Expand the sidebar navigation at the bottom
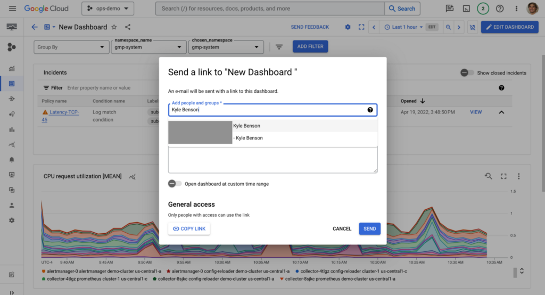 tap(12, 292)
